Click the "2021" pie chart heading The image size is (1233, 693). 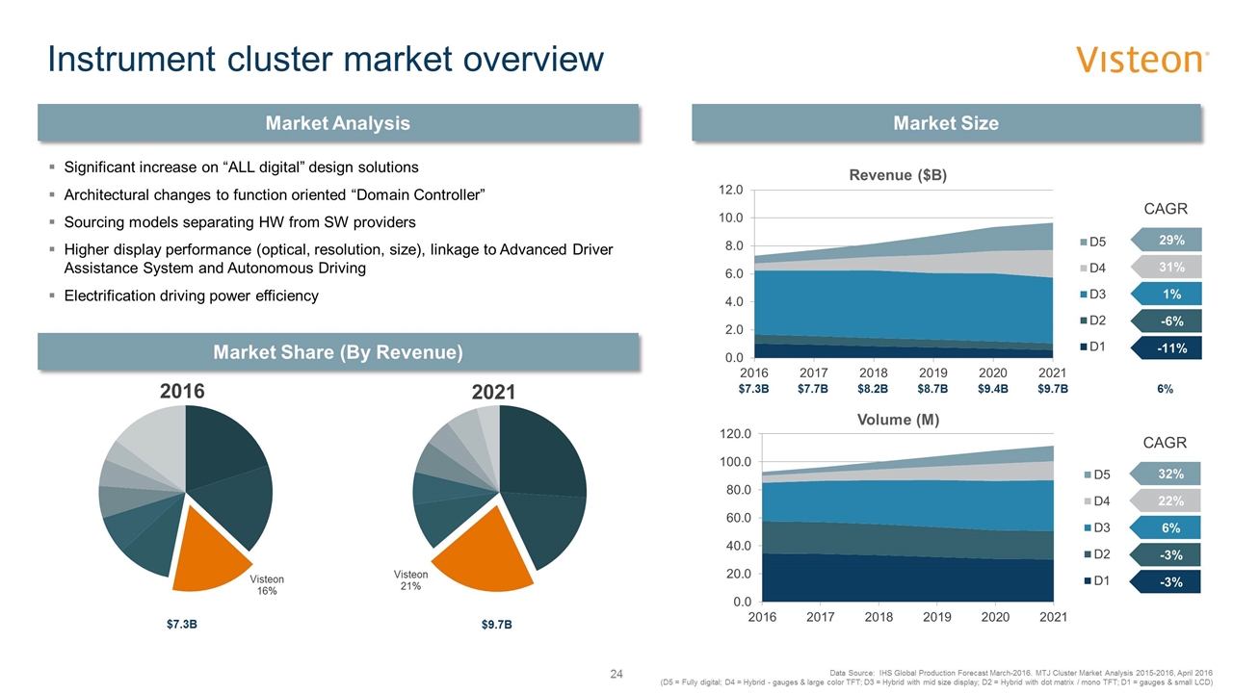[493, 392]
